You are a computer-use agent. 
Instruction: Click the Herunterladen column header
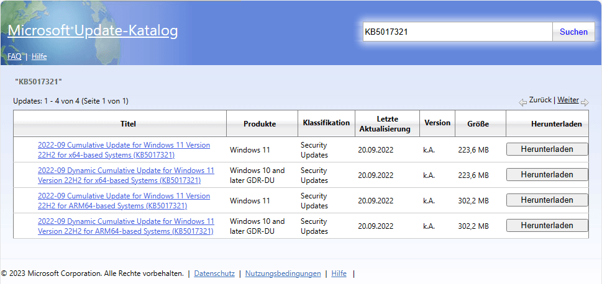[556, 124]
